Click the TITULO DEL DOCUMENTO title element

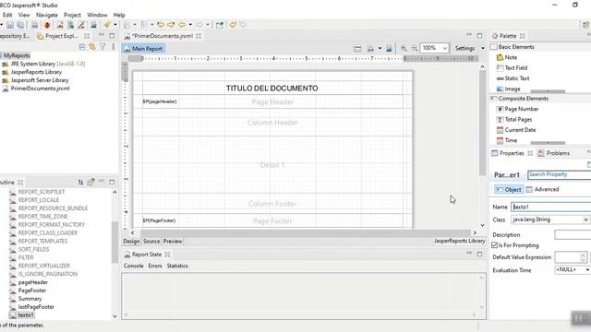(272, 89)
